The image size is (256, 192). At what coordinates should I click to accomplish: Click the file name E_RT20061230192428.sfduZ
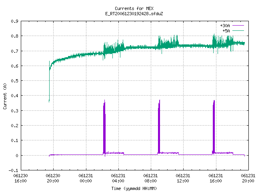[134, 14]
